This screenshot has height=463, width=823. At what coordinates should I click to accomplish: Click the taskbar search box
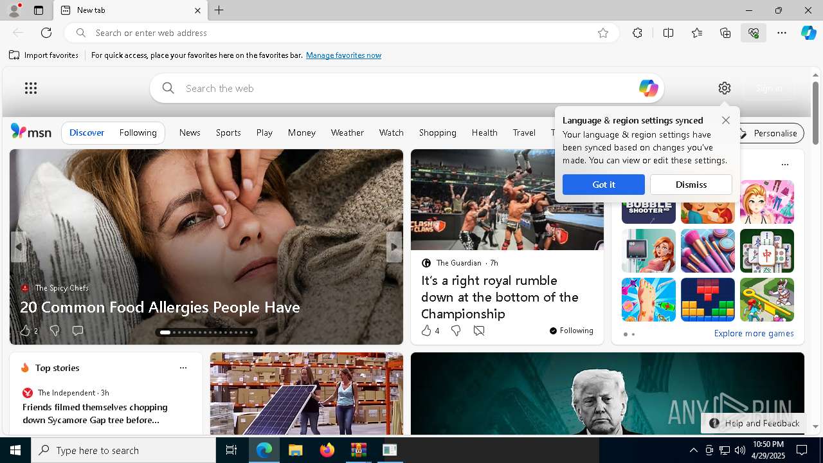123,450
